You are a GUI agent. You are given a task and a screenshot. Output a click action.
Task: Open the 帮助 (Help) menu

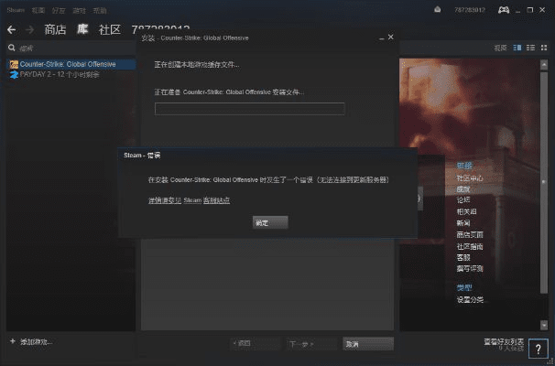(x=100, y=11)
